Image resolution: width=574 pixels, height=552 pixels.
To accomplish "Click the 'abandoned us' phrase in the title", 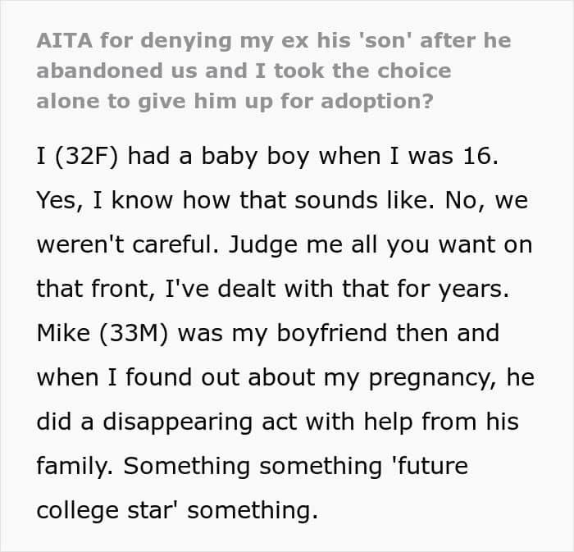I will click(x=113, y=71).
